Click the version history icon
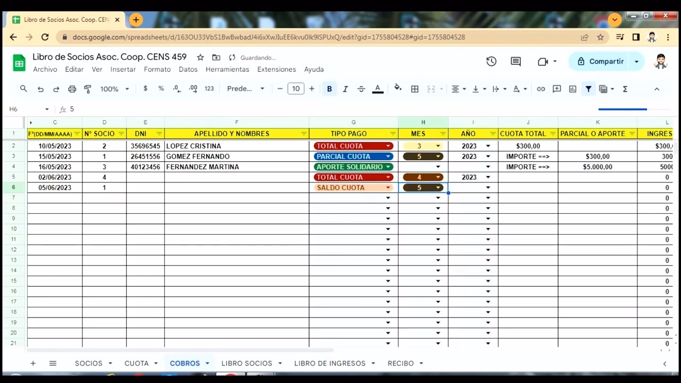This screenshot has height=383, width=681. click(491, 61)
